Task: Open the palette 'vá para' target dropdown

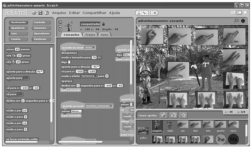Action: click(20, 94)
